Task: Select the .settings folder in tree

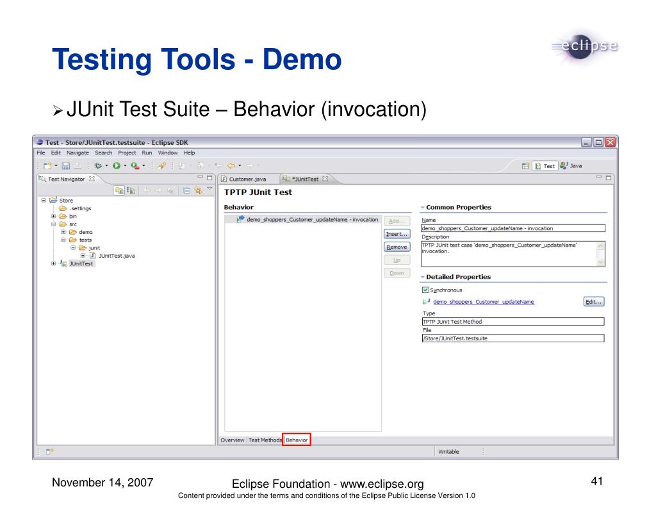Action: 76,208
